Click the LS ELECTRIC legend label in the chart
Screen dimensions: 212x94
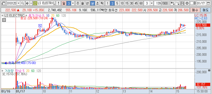pos(14,15)
